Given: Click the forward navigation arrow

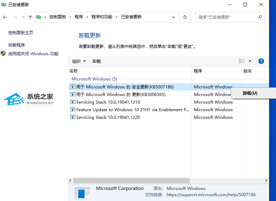Looking at the screenshot, I should (15, 17).
